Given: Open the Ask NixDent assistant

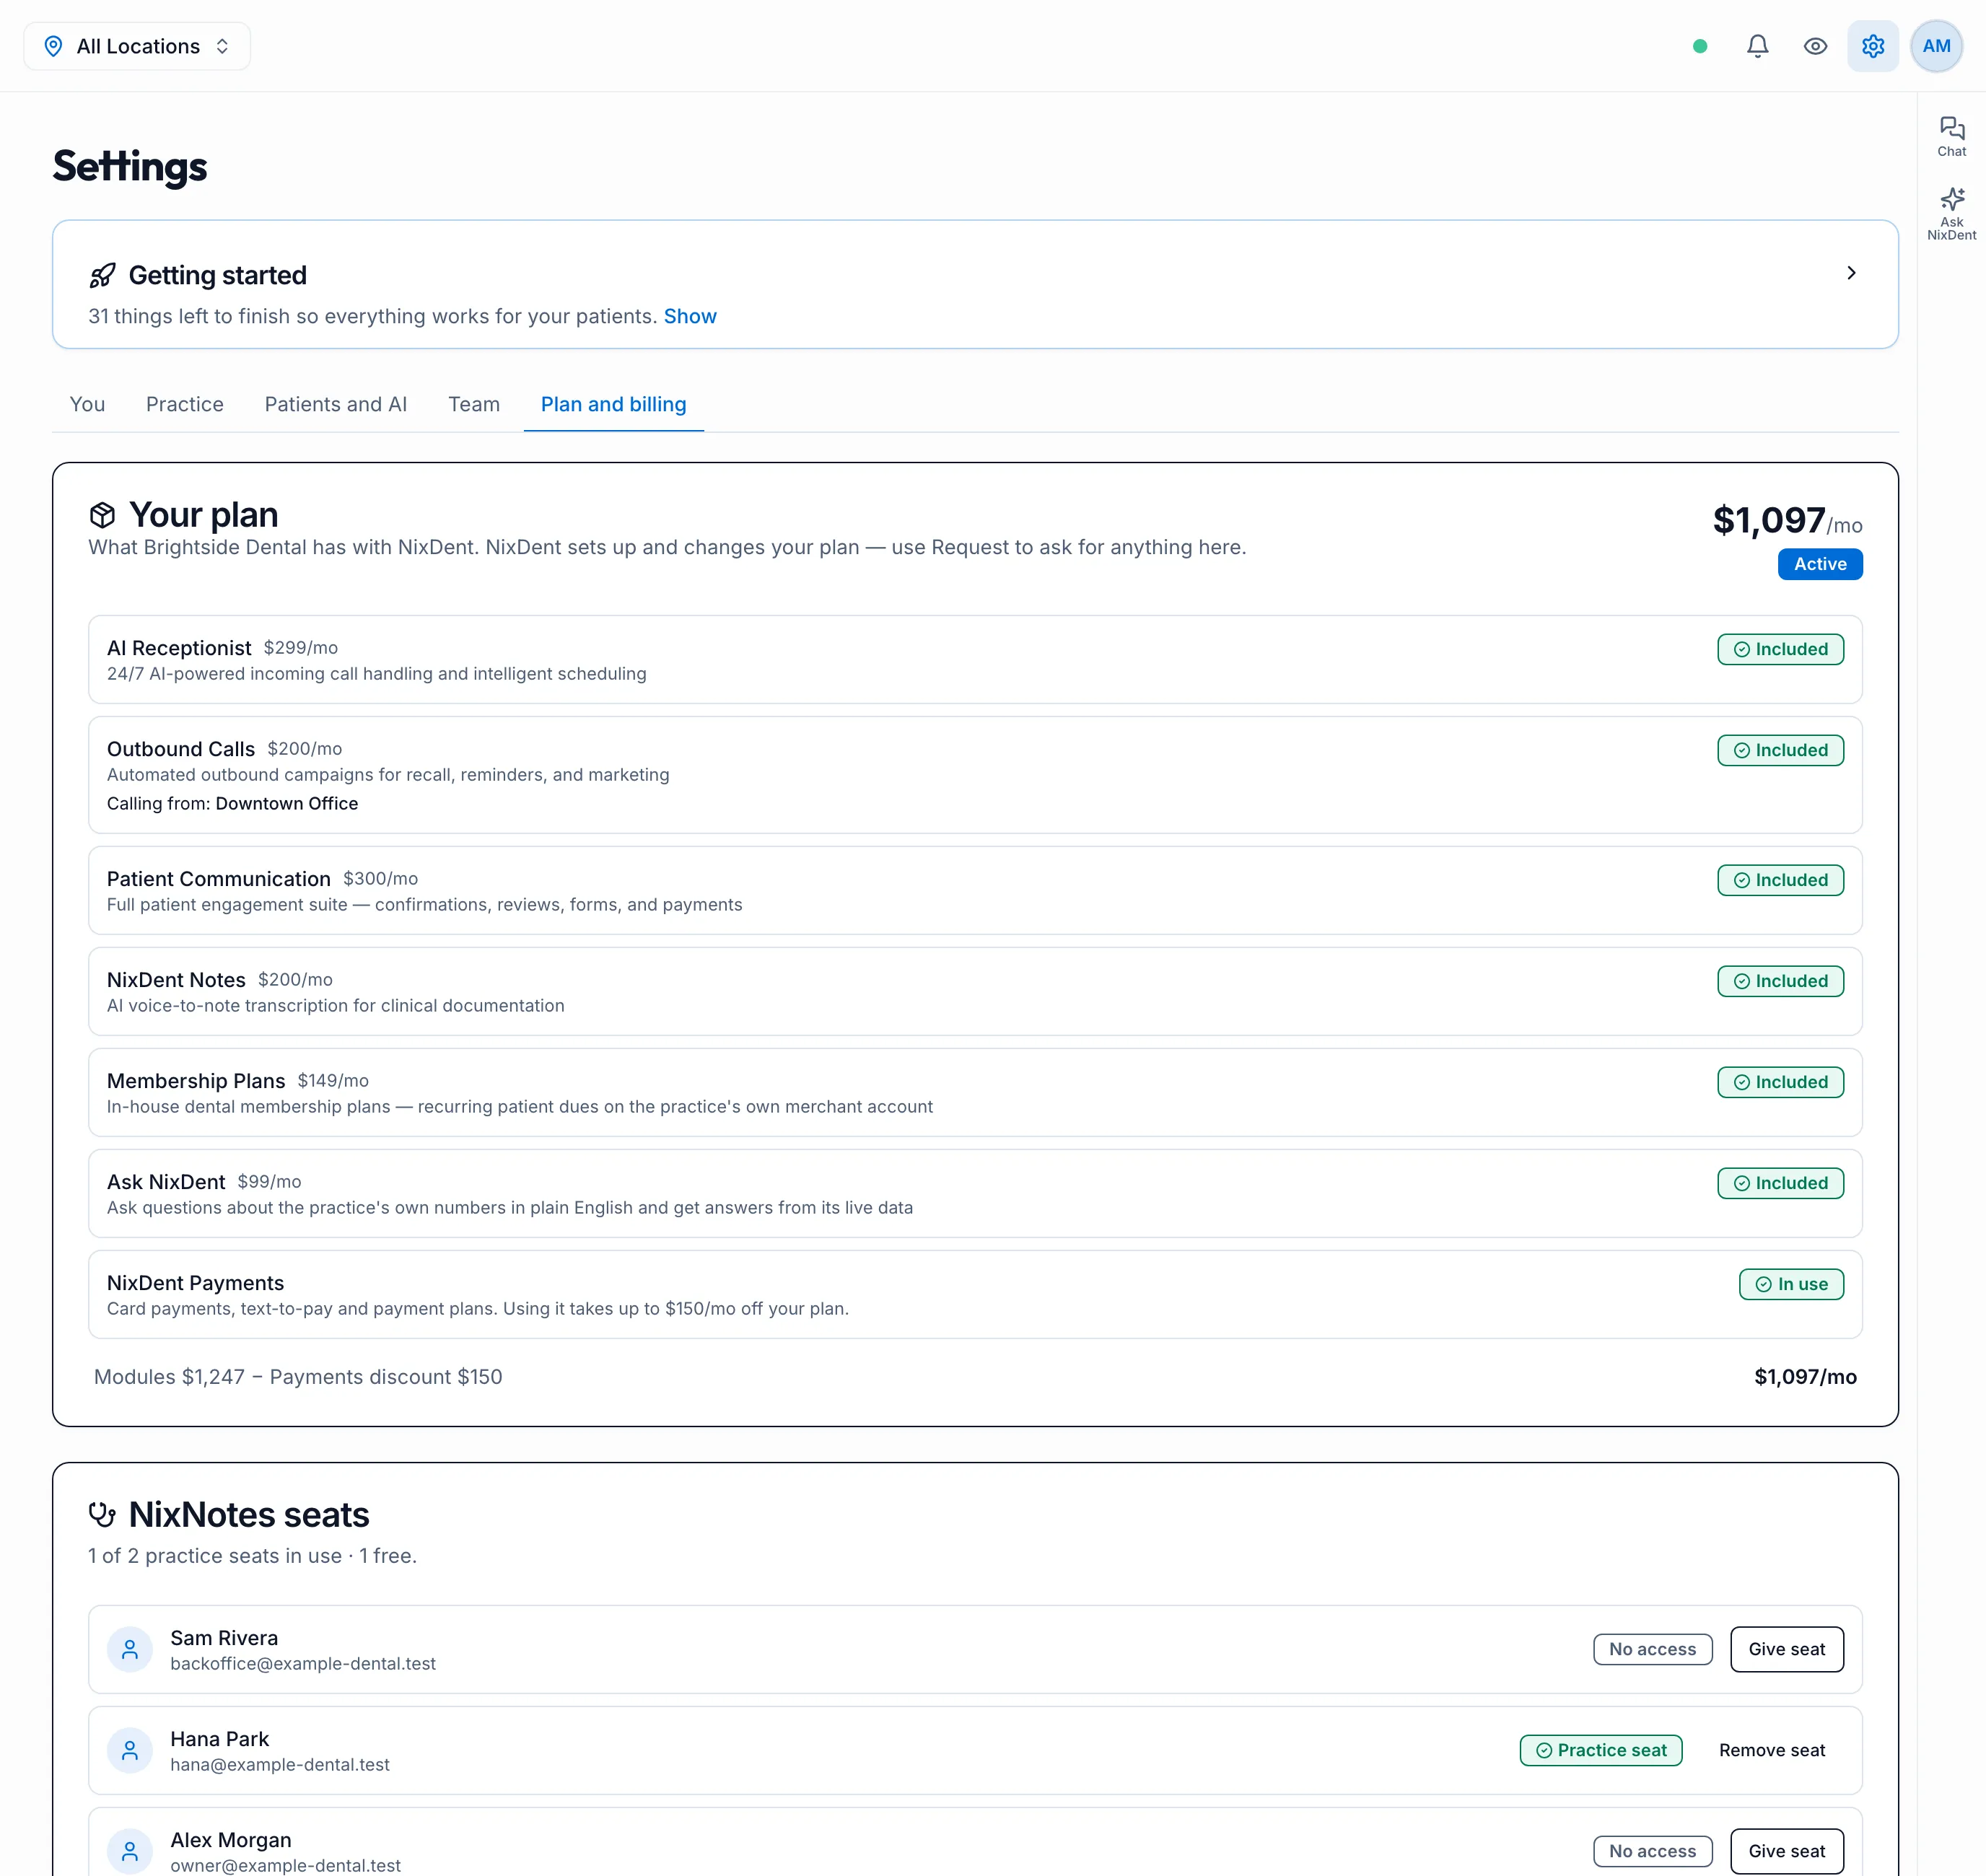Looking at the screenshot, I should click(1952, 214).
